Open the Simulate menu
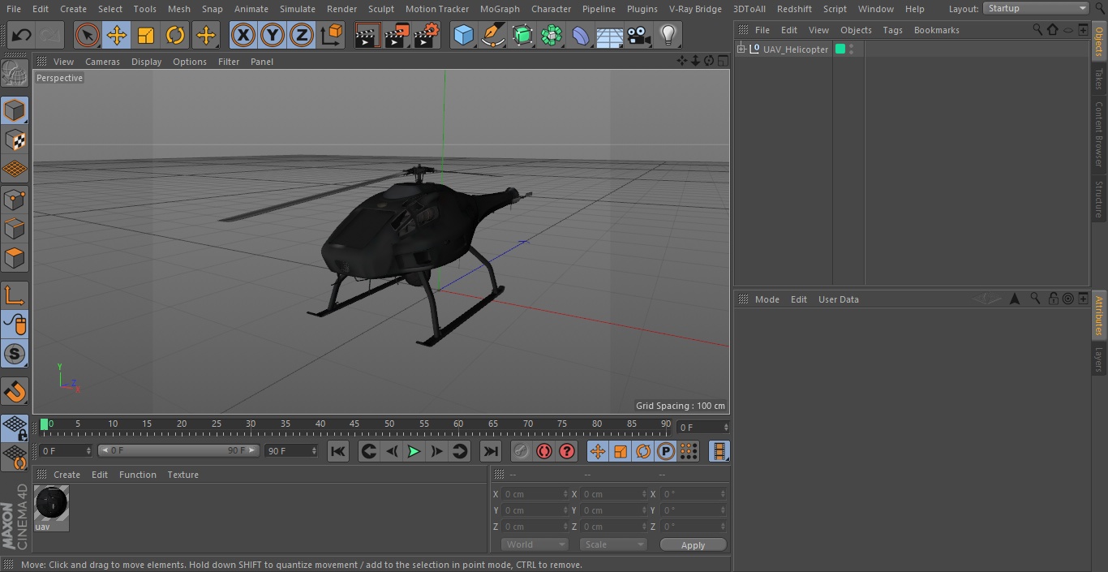Screen dimensions: 1108x572 coord(297,9)
